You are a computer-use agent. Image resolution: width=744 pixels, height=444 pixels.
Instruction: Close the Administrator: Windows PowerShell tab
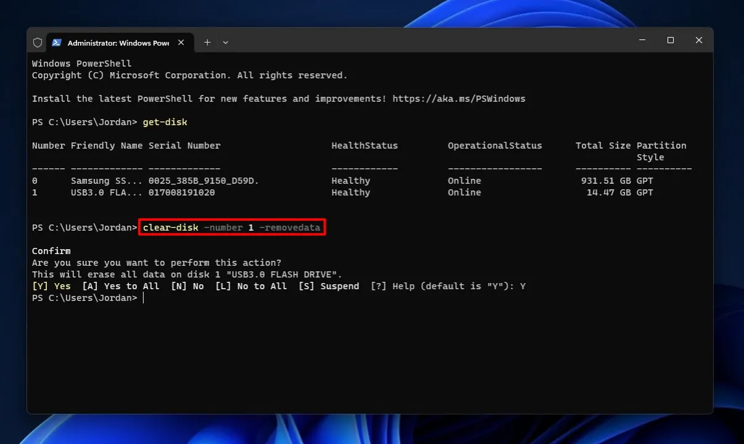pos(181,43)
